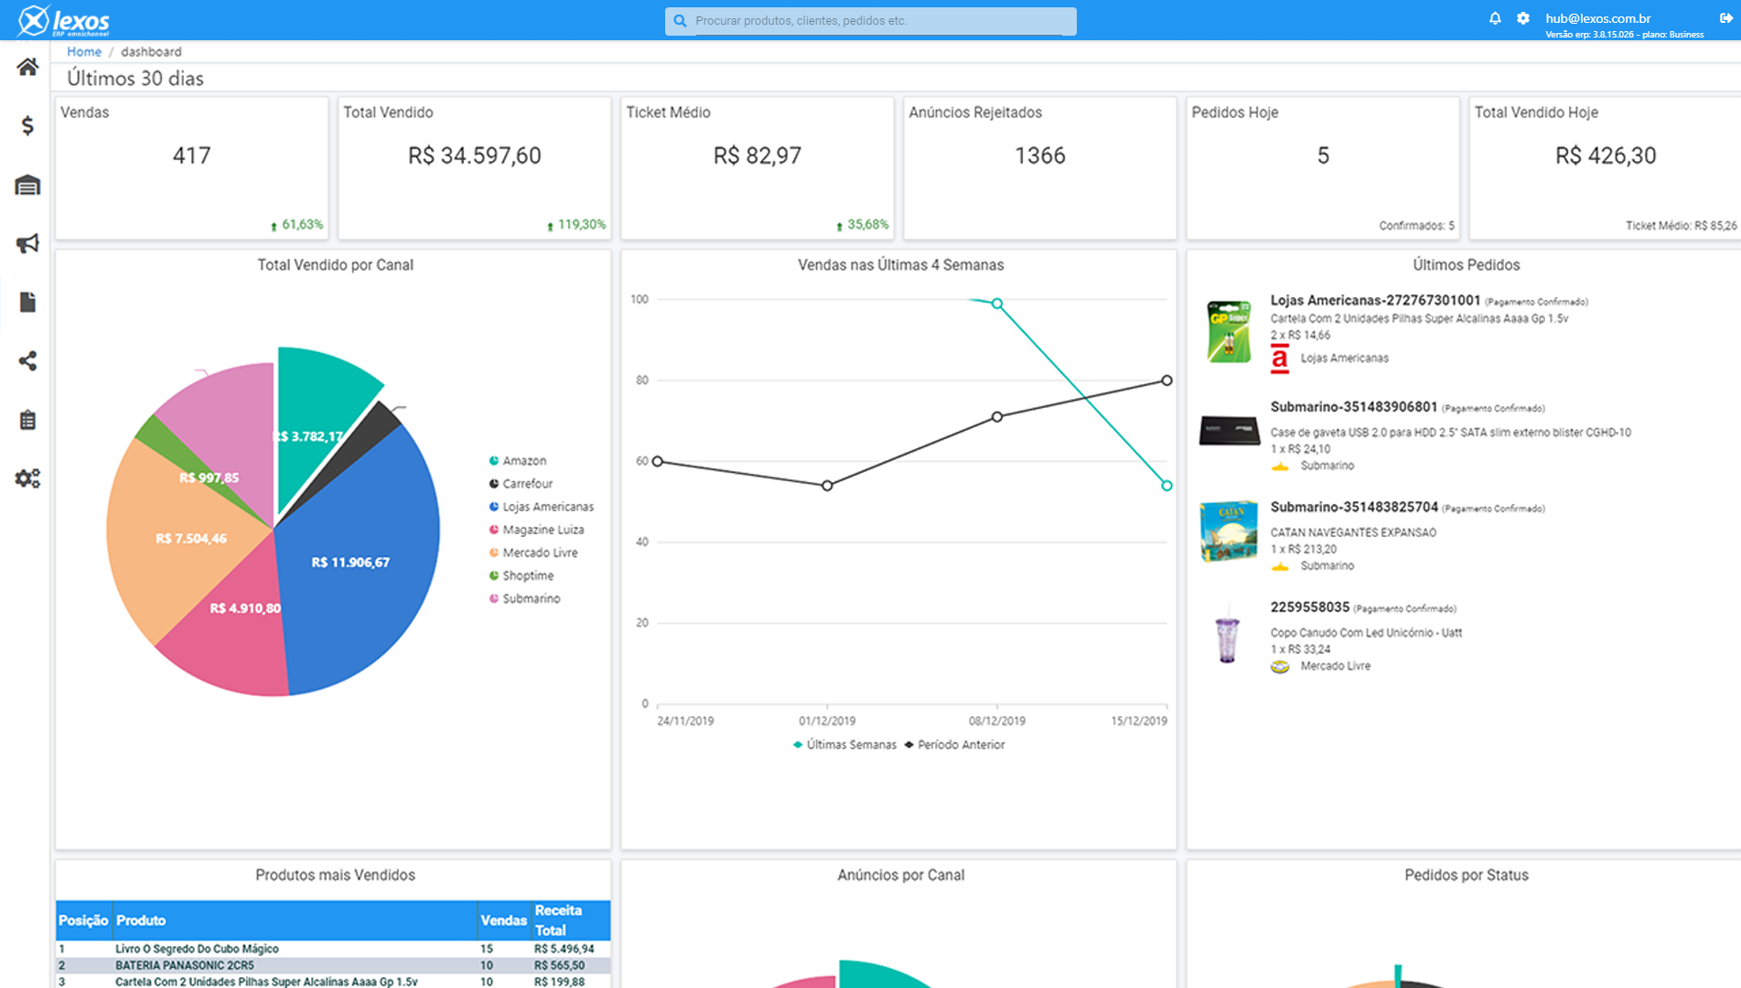The width and height of the screenshot is (1741, 988).
Task: Toggle Mercado Livre legend entry
Action: click(x=533, y=552)
